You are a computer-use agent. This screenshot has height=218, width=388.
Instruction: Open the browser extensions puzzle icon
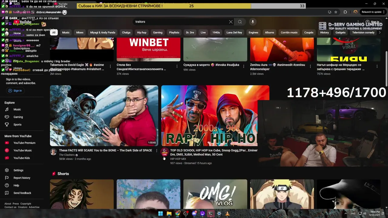click(x=345, y=12)
